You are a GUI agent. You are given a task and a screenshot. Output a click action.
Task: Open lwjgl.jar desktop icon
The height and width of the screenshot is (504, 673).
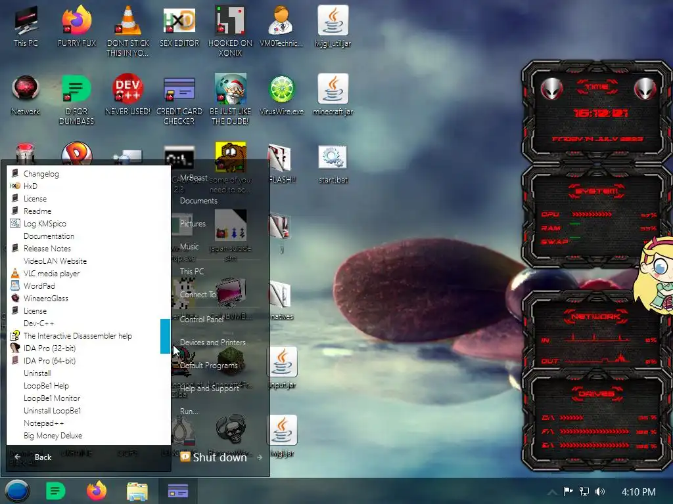click(x=283, y=436)
